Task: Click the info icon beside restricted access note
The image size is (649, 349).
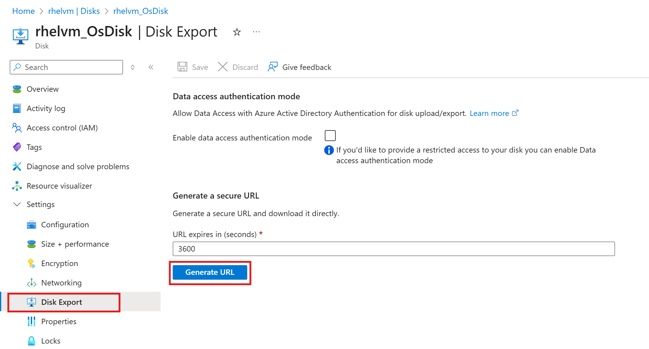Action: point(329,150)
